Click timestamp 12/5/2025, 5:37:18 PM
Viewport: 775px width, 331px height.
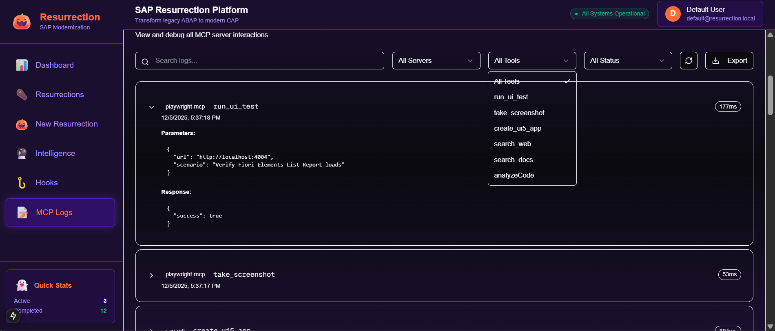[x=191, y=118]
